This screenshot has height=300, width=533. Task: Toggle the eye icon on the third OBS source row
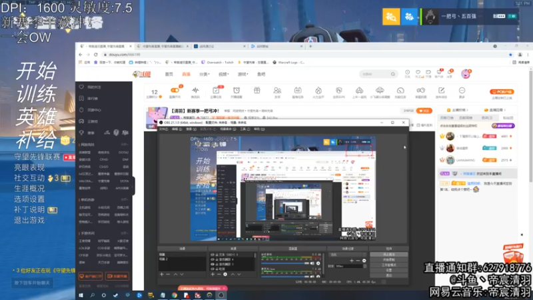[213, 264]
